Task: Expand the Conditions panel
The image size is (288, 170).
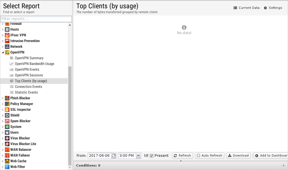Action: 283,165
